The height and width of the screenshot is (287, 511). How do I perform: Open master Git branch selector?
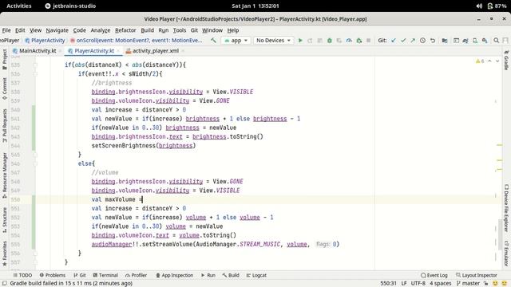(x=469, y=284)
